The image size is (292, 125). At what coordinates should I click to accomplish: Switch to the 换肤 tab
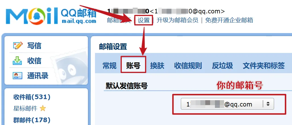click(x=157, y=66)
